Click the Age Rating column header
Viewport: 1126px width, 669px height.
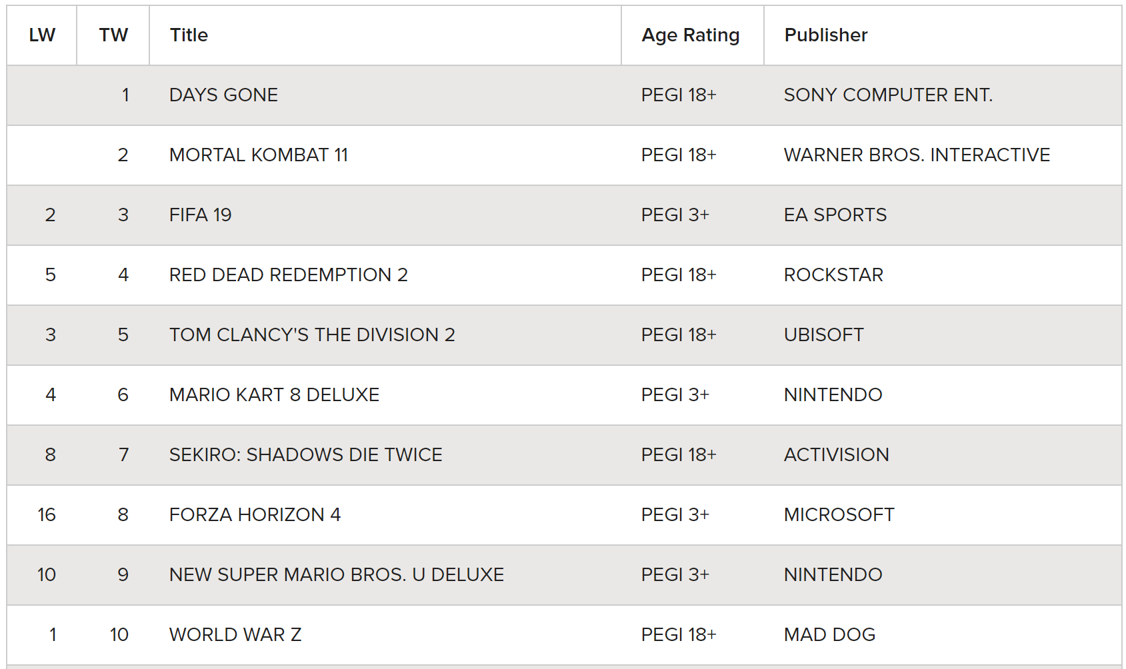point(691,35)
